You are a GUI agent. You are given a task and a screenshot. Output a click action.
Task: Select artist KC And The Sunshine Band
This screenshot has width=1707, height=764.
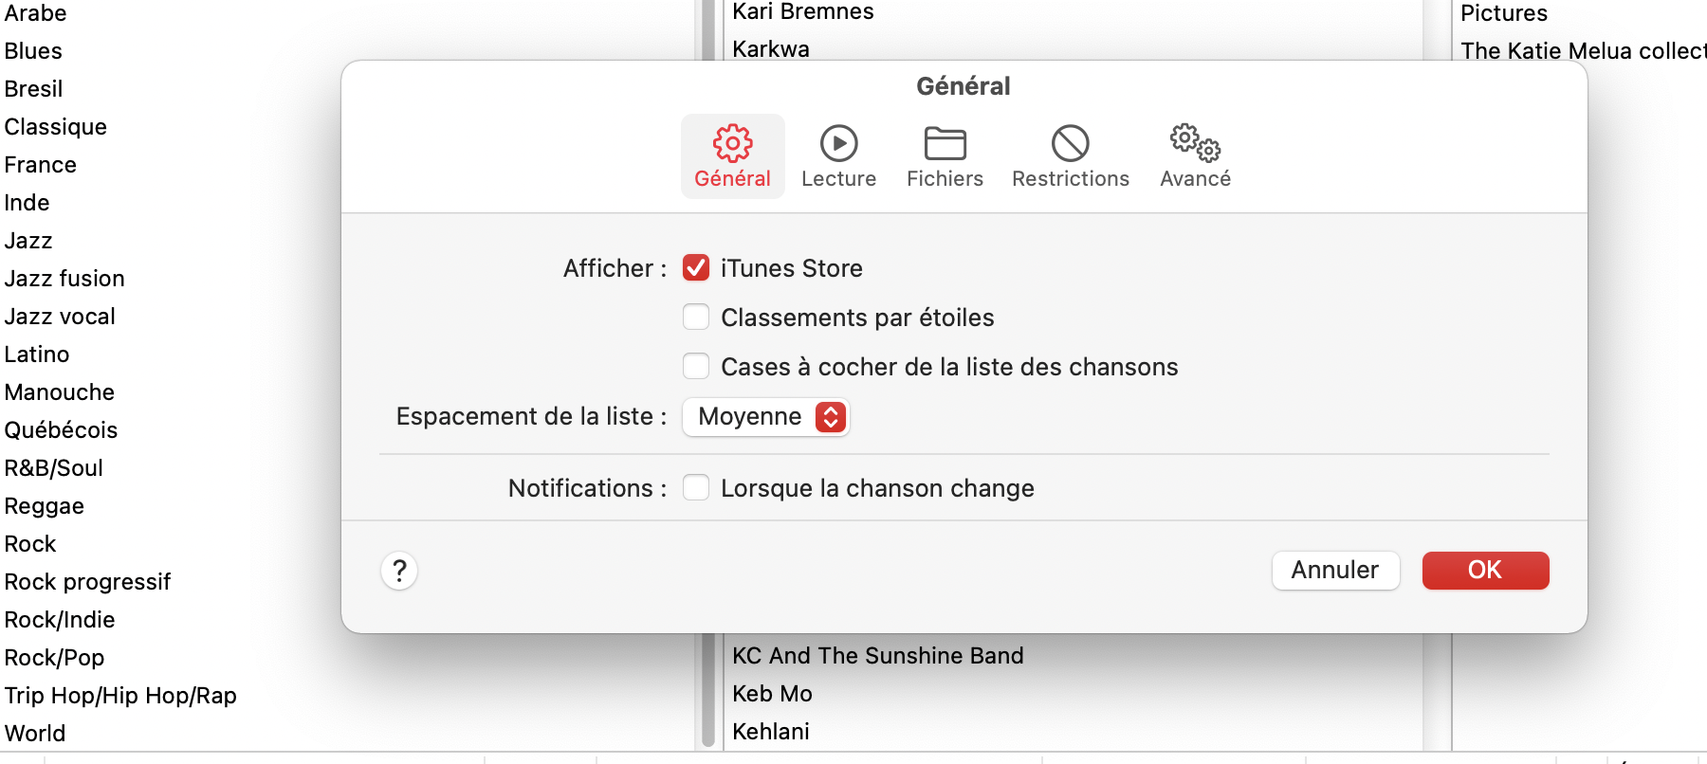tap(877, 656)
